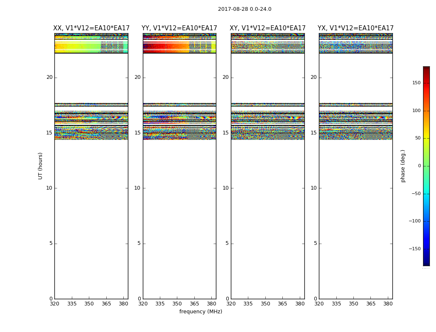The width and height of the screenshot is (436, 332).
Task: Click the XX panel data band near 15 hours
Action: 91,132
